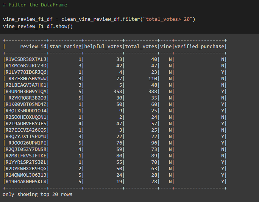Click the filter string "total_votes>=20"
This screenshot has width=259, height=202.
click(x=168, y=19)
